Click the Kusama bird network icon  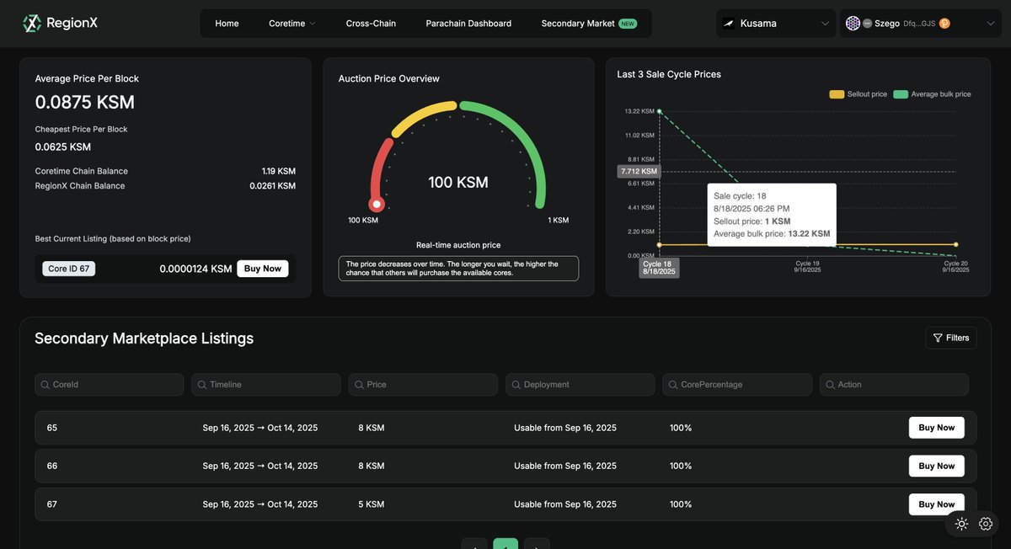point(729,24)
